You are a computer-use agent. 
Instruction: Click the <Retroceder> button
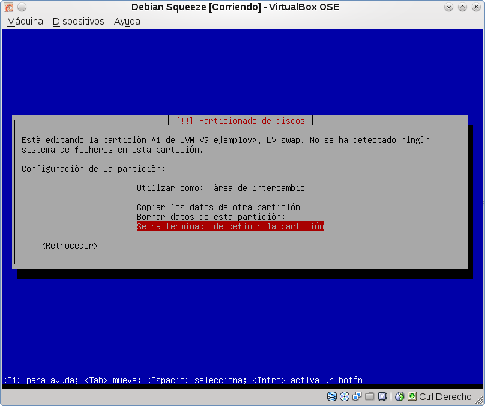70,246
